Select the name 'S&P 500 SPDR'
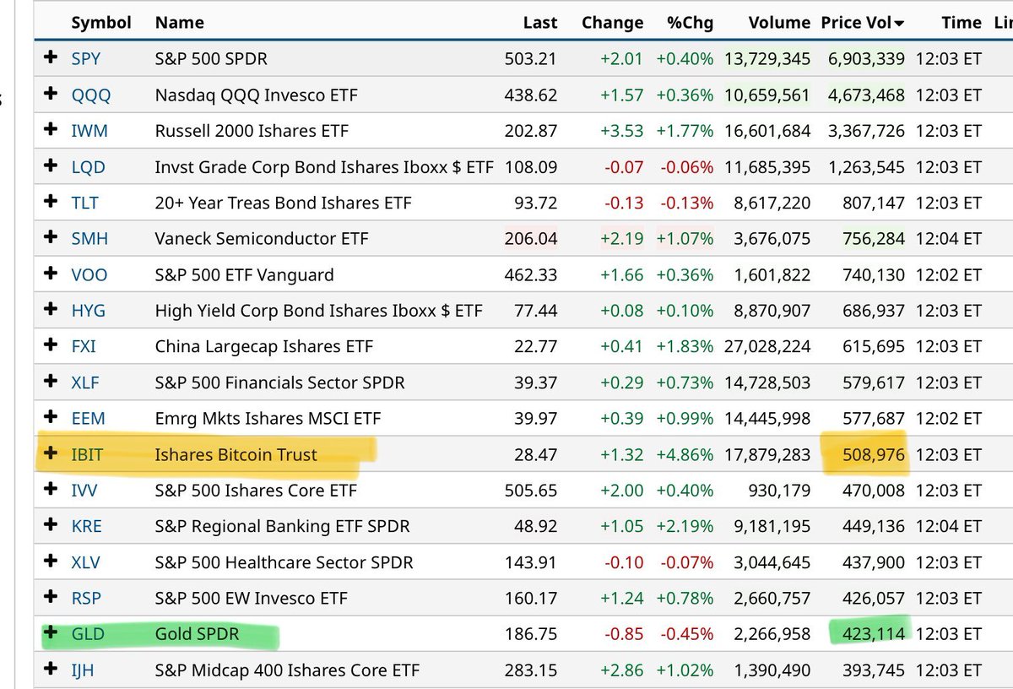The height and width of the screenshot is (689, 1013). tap(211, 59)
